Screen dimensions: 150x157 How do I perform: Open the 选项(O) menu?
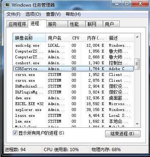click(x=33, y=14)
